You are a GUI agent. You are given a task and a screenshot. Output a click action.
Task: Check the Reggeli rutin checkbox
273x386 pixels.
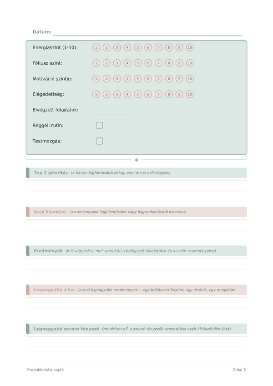(x=100, y=126)
